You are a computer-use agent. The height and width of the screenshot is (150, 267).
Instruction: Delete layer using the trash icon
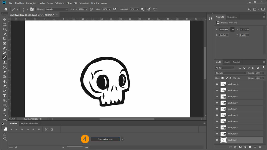pos(260,147)
